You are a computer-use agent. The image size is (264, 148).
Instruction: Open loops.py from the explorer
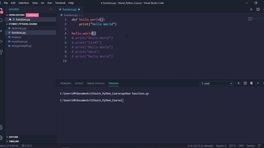(x=16, y=37)
